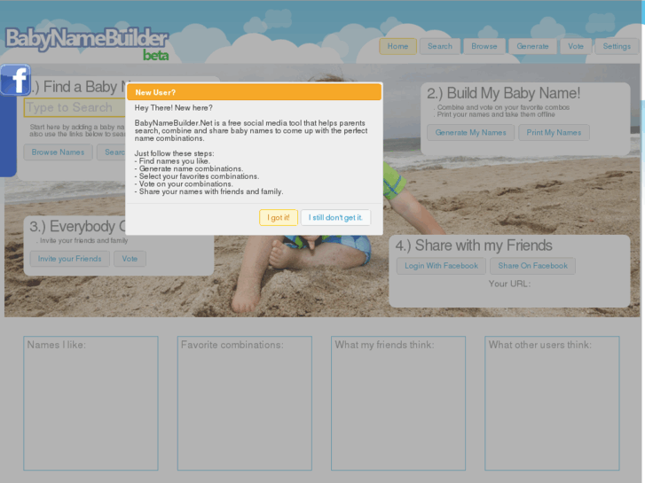Switch to the Generate navigation tab
645x483 pixels.
click(x=532, y=46)
